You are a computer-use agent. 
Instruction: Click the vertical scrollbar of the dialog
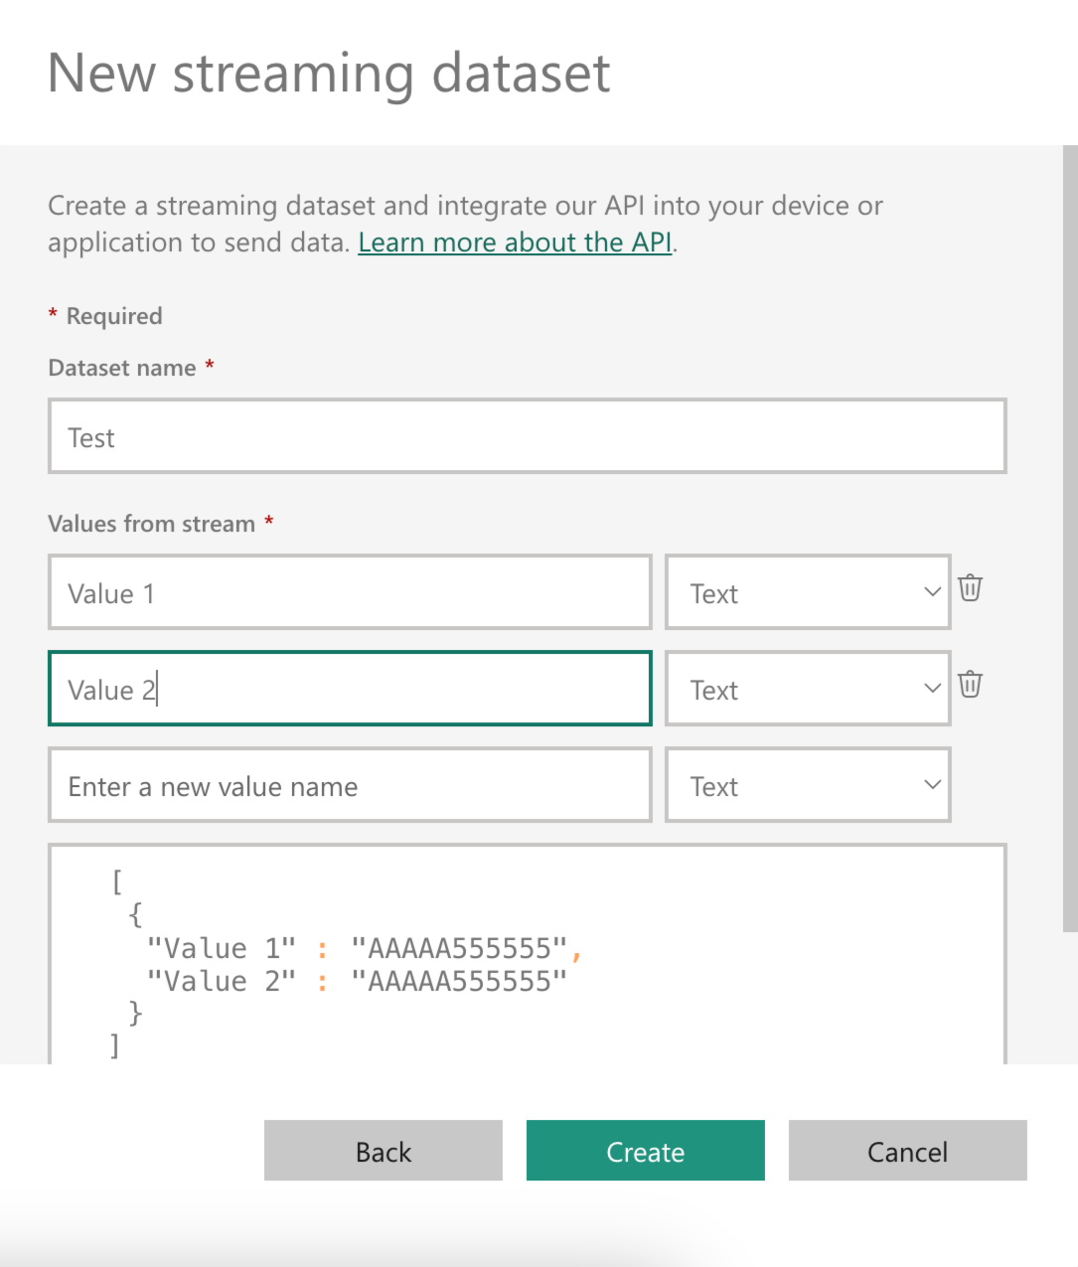(1070, 537)
